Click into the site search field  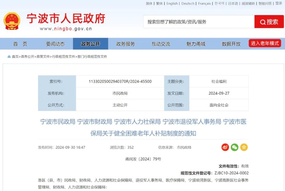tap(199, 22)
